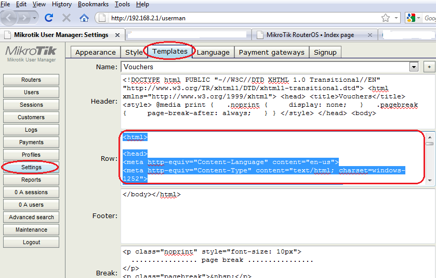Select the Payment gateways tab

click(x=272, y=53)
